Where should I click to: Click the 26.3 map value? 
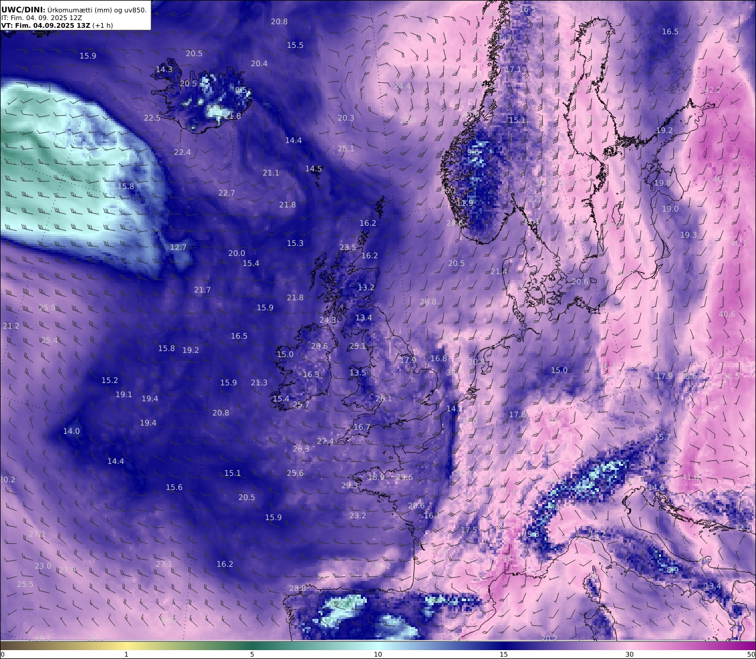[x=301, y=449]
